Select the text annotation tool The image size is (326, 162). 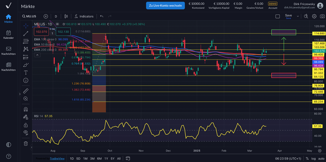26,72
